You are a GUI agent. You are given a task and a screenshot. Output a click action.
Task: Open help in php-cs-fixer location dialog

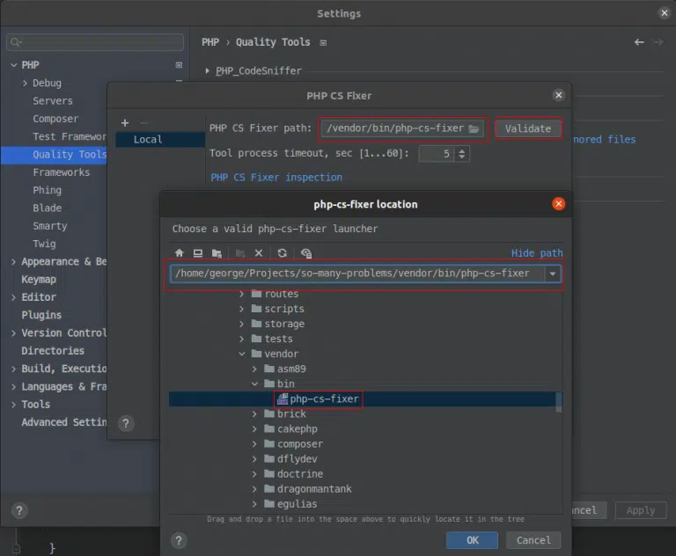179,540
